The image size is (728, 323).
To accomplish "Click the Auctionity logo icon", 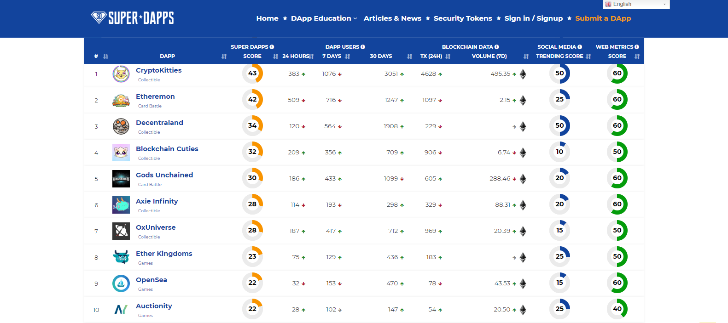I will coord(121,310).
